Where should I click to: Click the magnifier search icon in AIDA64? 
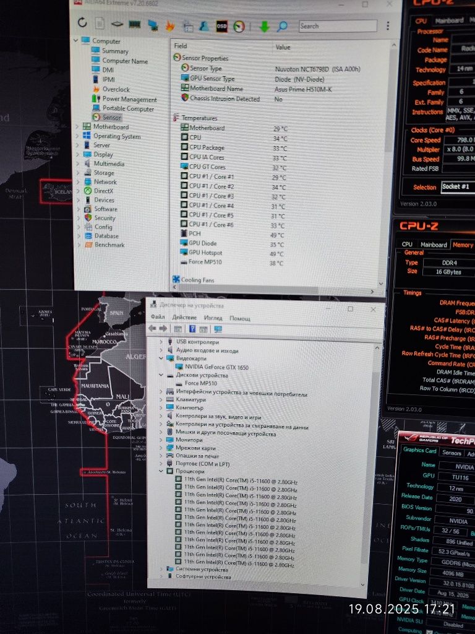(282, 27)
